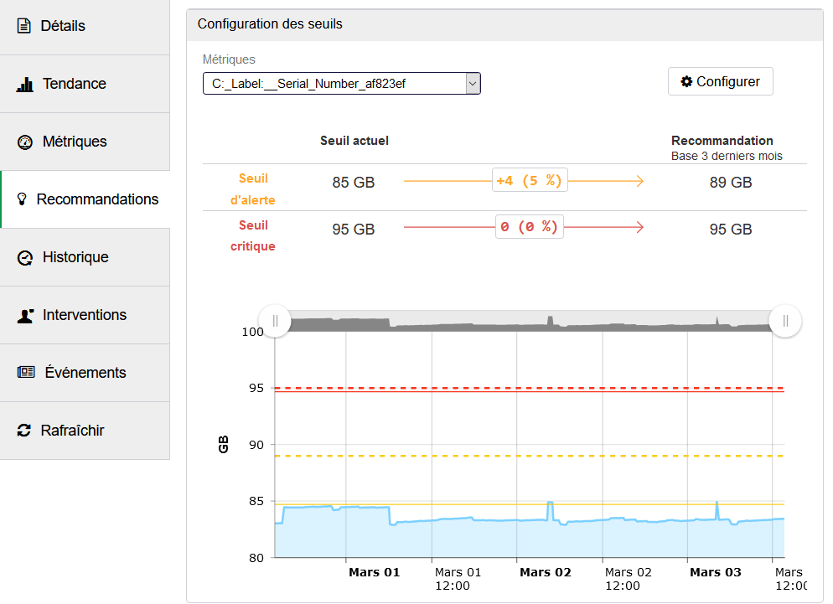Image resolution: width=833 pixels, height=604 pixels.
Task: Click the gear icon in Configurer
Action: coord(686,81)
